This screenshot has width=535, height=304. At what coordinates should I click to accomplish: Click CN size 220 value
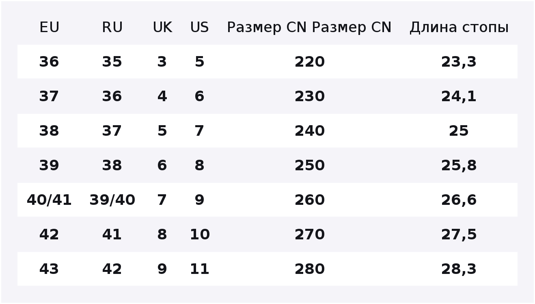[x=309, y=62]
